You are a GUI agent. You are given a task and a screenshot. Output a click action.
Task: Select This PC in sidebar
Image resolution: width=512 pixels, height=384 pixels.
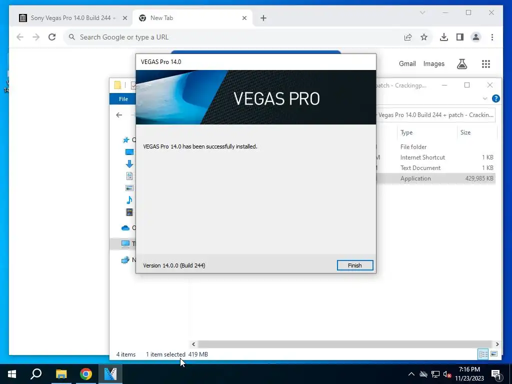(125, 243)
